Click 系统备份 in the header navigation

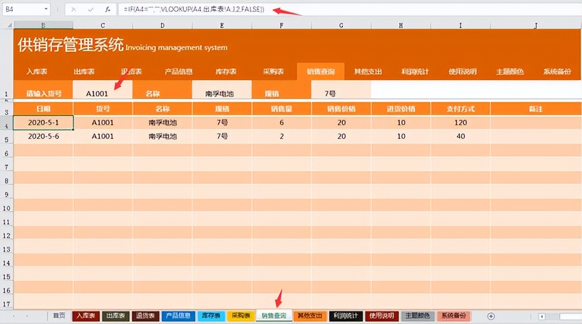pyautogui.click(x=557, y=71)
